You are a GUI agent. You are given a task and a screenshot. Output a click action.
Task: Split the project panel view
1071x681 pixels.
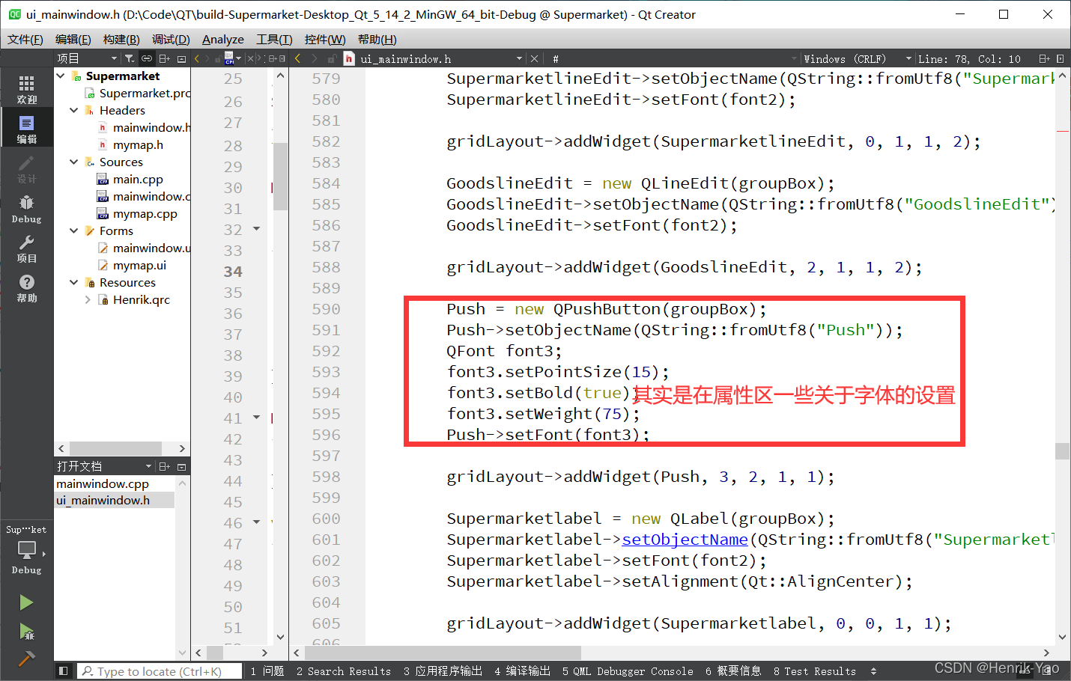pos(165,58)
